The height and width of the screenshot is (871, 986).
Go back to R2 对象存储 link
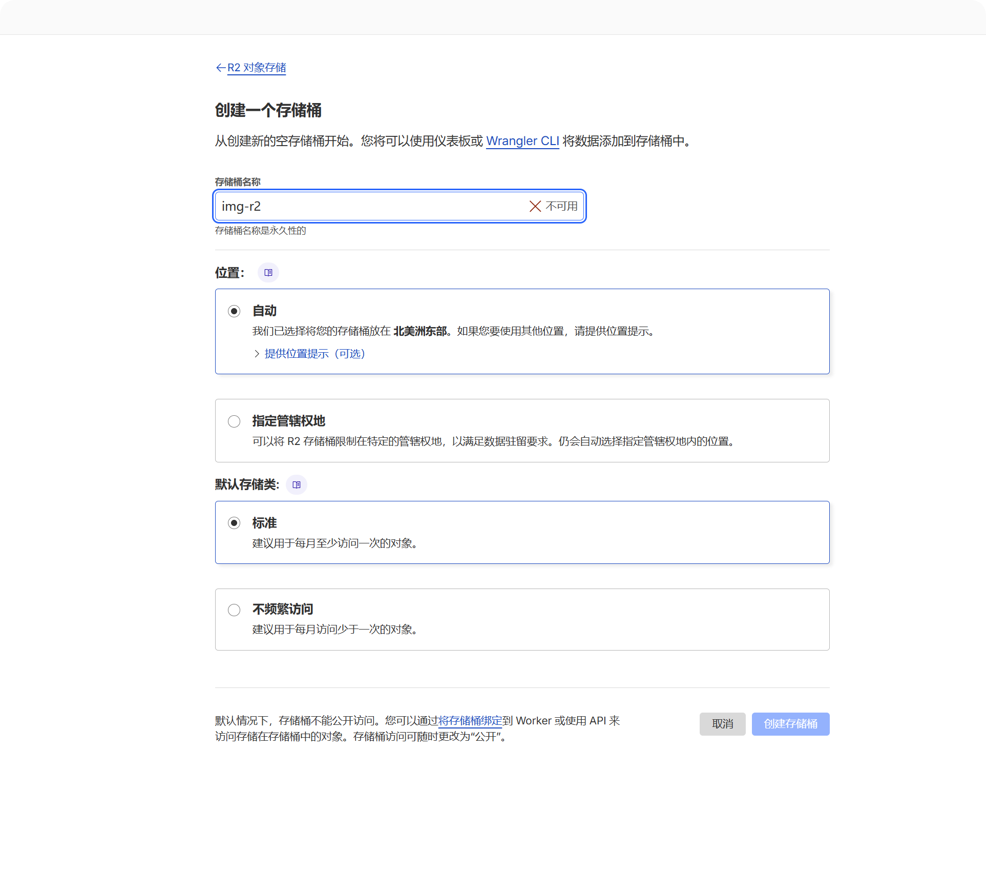[x=257, y=68]
